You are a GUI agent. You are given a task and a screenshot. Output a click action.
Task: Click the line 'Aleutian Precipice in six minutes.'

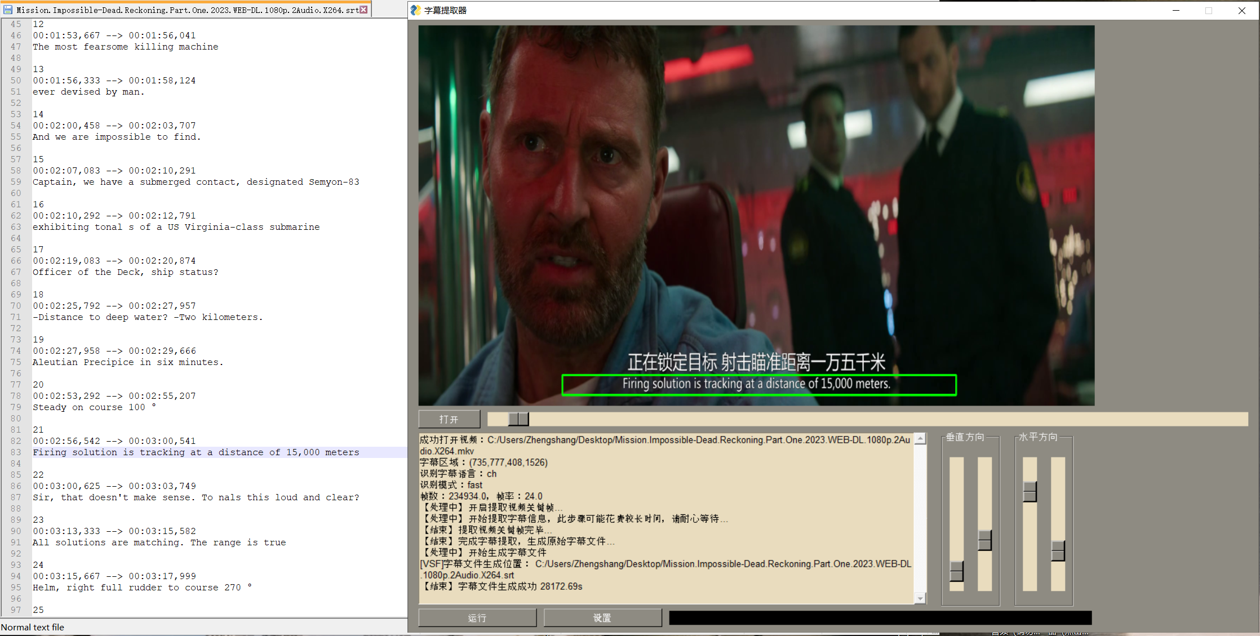[x=128, y=362]
